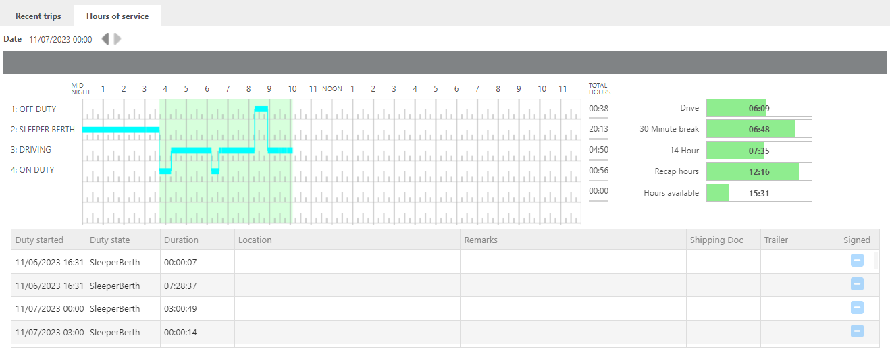Go to the next day using right arrow
The height and width of the screenshot is (353, 890).
point(117,39)
